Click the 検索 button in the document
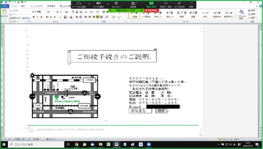 (161, 111)
